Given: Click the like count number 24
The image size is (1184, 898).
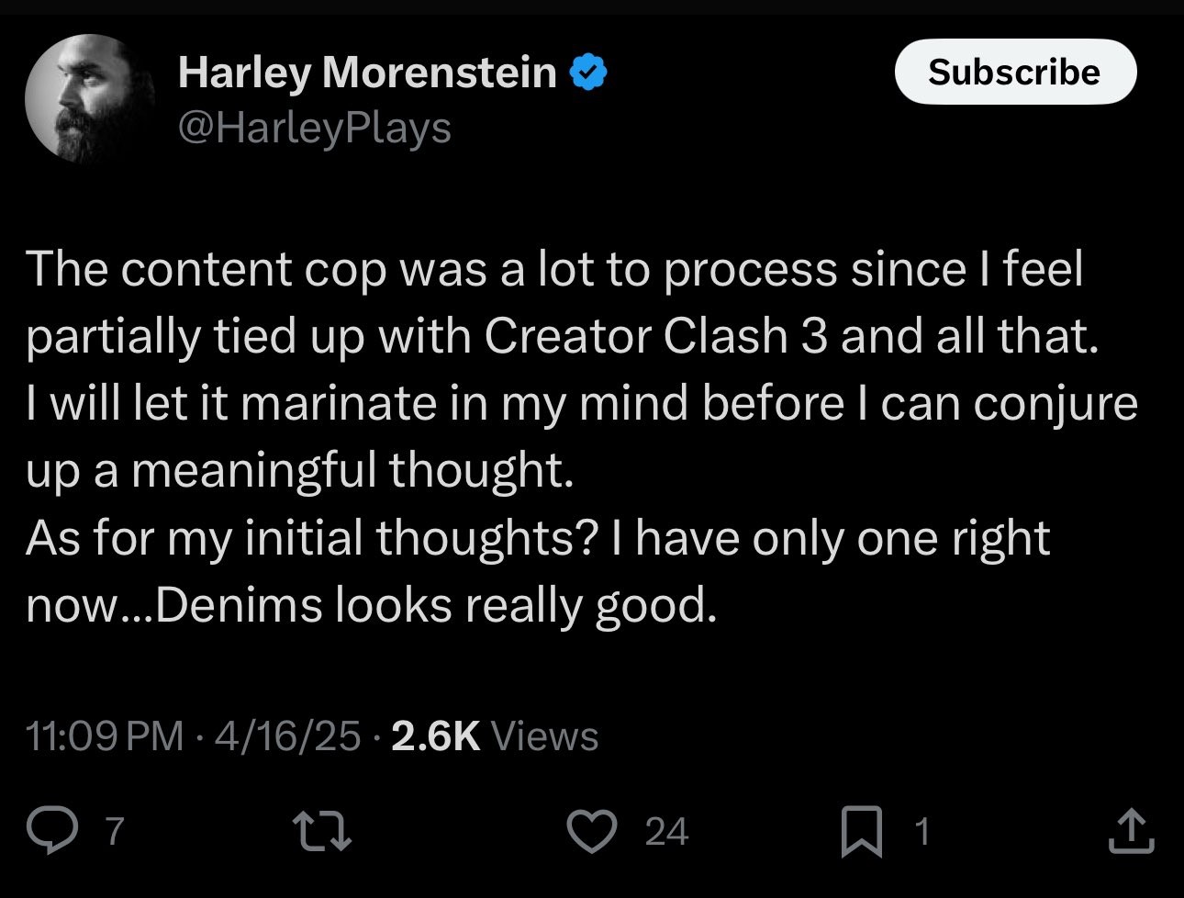Looking at the screenshot, I should pos(666,831).
